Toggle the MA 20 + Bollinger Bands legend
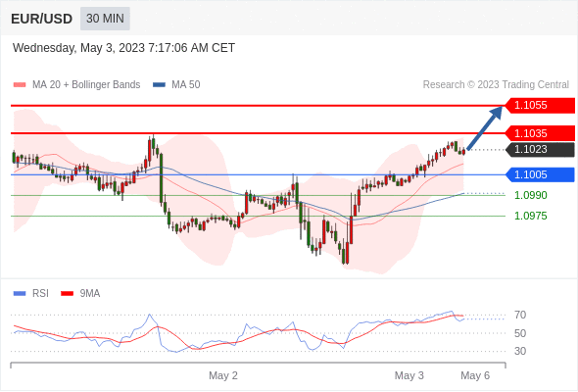 tap(76, 85)
